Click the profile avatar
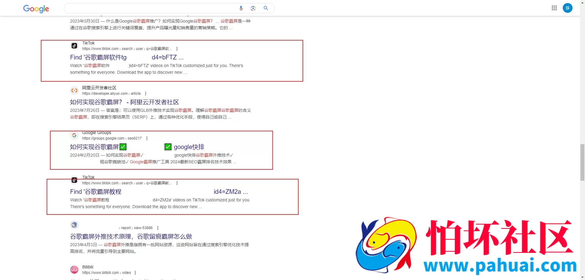585x280 pixels. tap(568, 8)
